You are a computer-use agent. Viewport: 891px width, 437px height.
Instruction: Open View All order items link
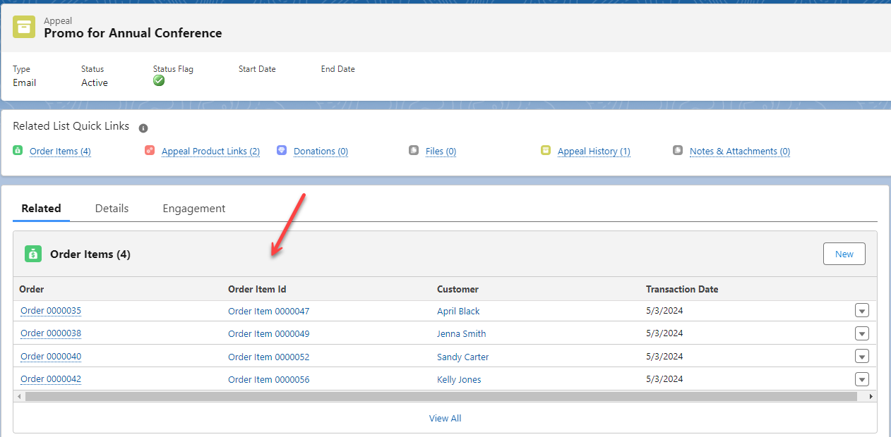pos(445,418)
